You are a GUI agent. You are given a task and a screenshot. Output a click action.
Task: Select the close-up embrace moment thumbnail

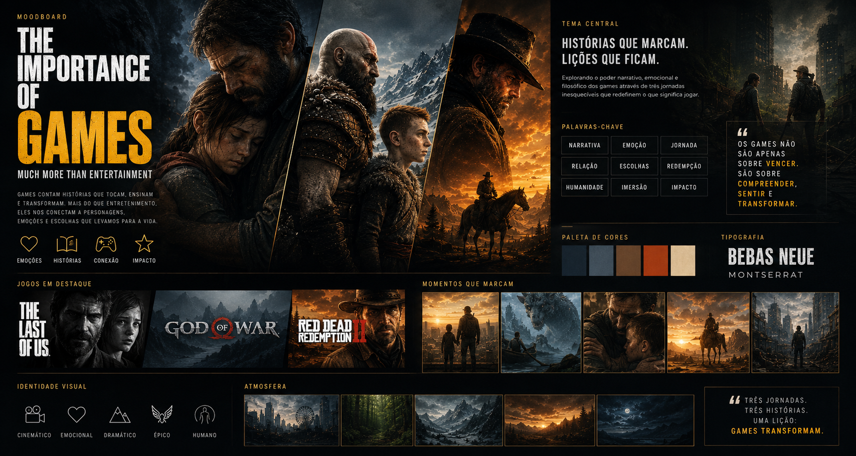pyautogui.click(x=624, y=332)
